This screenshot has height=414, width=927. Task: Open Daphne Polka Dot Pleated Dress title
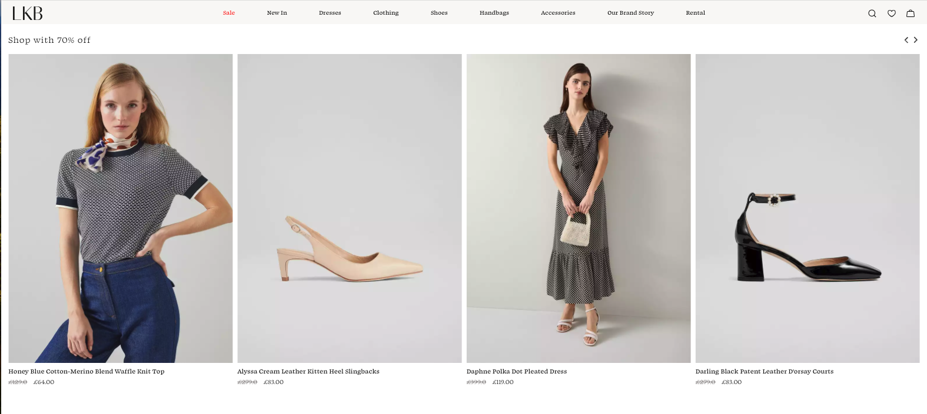pos(516,371)
